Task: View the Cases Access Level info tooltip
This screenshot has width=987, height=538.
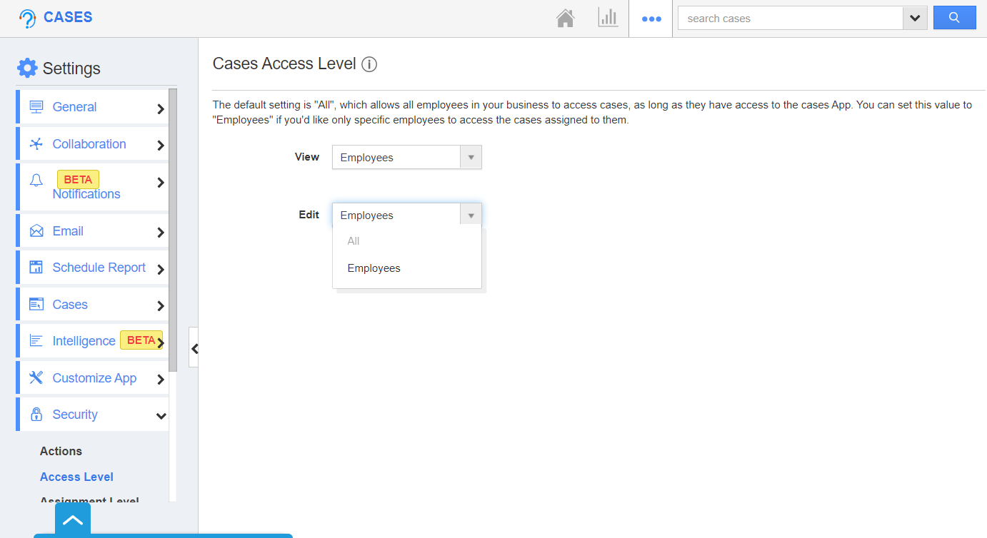Action: pyautogui.click(x=369, y=64)
